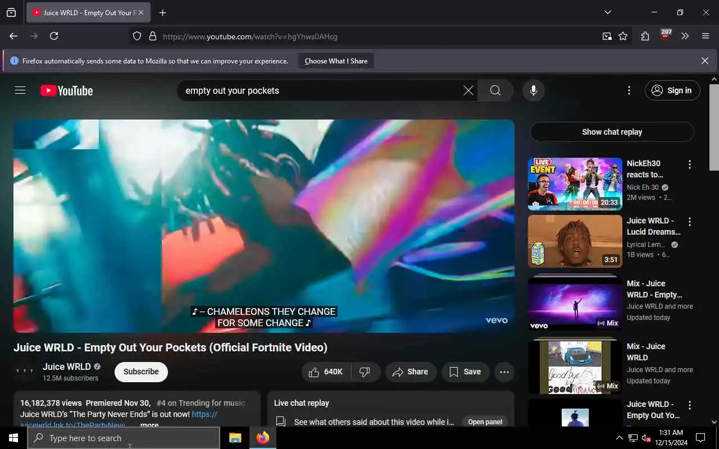Open Juice WRLD channel avatar
Image resolution: width=719 pixels, height=449 pixels.
pyautogui.click(x=25, y=372)
